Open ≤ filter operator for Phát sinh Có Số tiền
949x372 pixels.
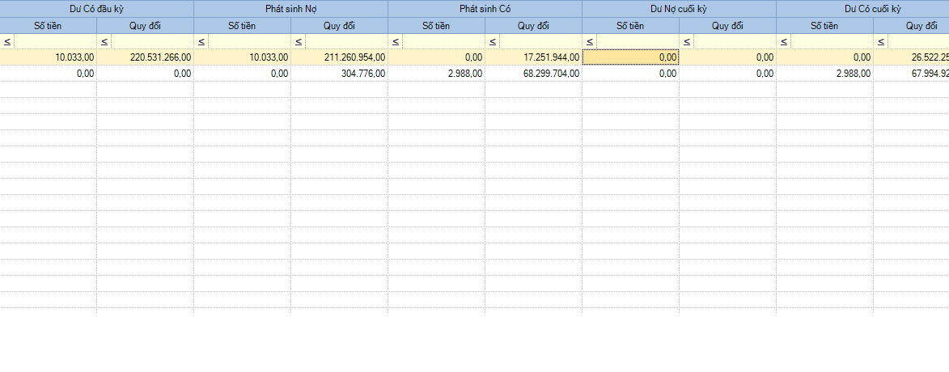point(396,42)
